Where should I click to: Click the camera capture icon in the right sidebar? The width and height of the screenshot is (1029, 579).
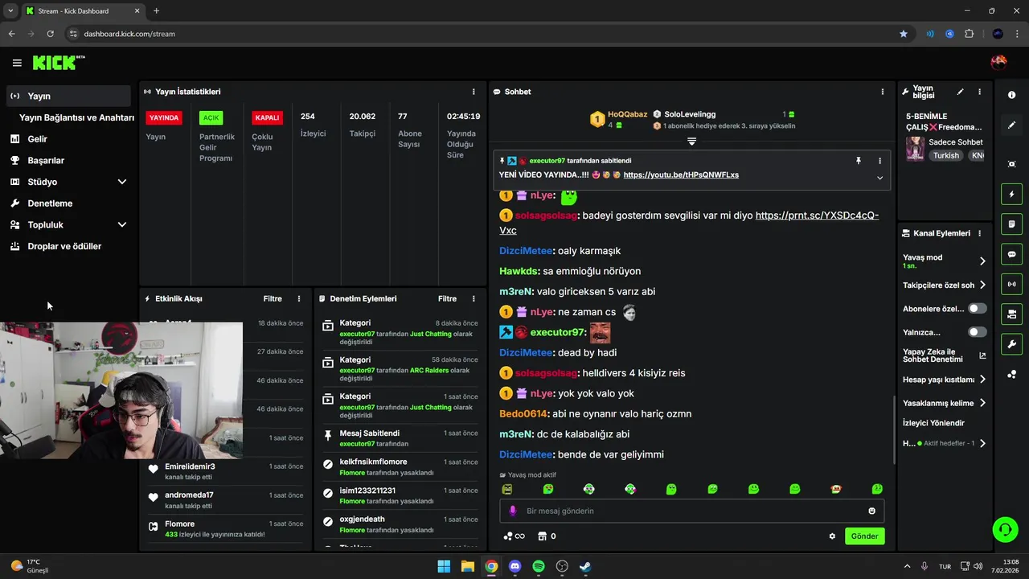point(1011,164)
